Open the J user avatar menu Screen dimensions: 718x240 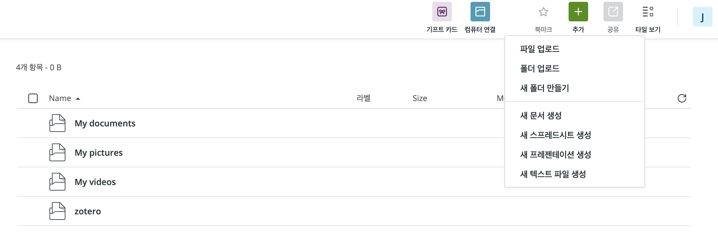pos(702,17)
